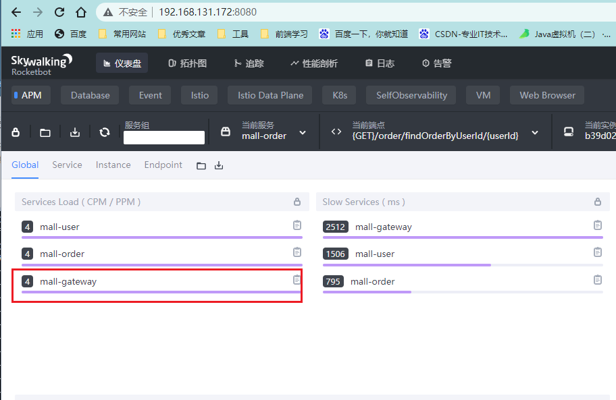
Task: Copy mall-order in Services Load
Action: click(297, 252)
